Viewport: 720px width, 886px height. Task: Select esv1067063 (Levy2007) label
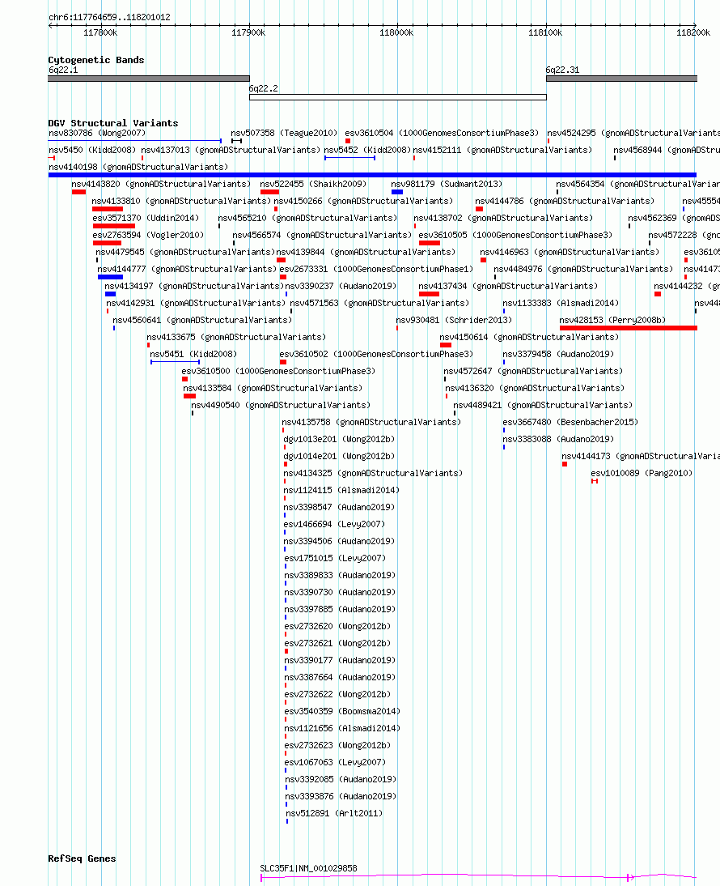click(335, 762)
